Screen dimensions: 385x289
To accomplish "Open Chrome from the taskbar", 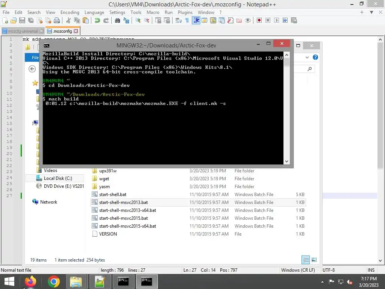I will (53, 281).
